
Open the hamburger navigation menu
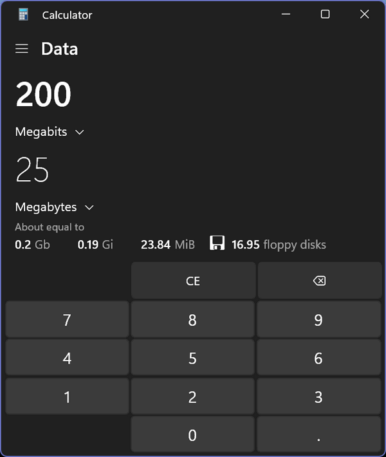pyautogui.click(x=22, y=49)
